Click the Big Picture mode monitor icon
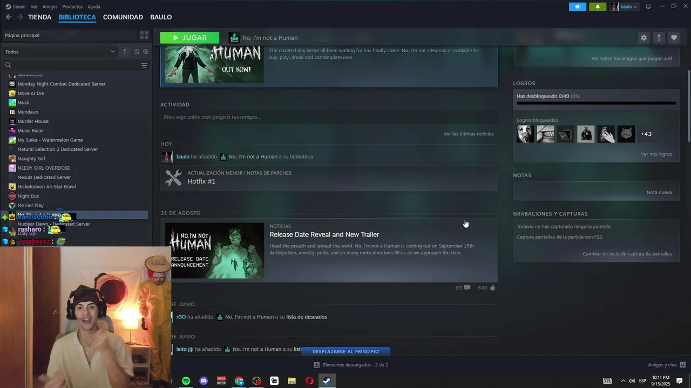This screenshot has height=388, width=691. click(x=648, y=6)
